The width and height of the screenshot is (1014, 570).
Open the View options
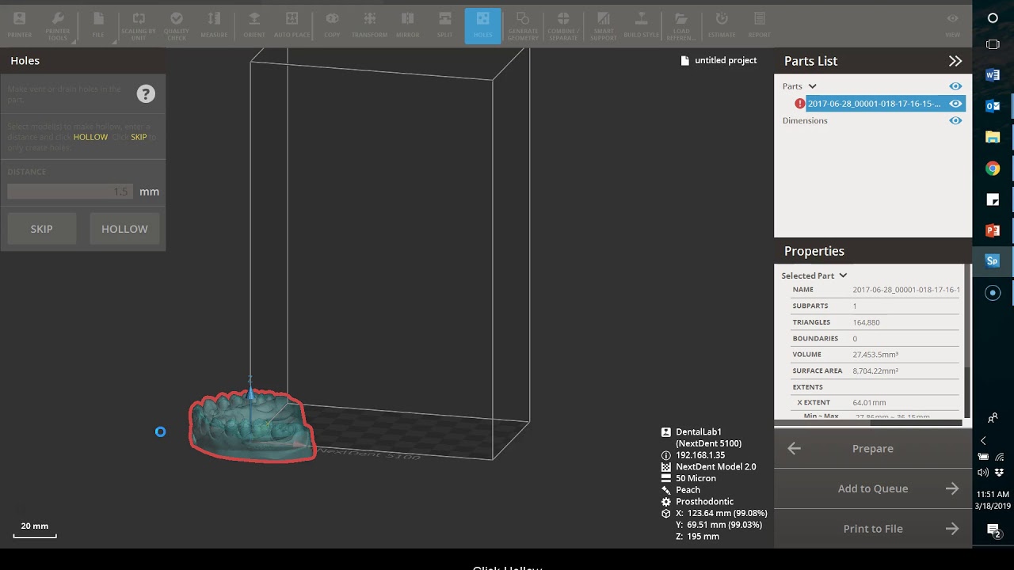pyautogui.click(x=953, y=25)
